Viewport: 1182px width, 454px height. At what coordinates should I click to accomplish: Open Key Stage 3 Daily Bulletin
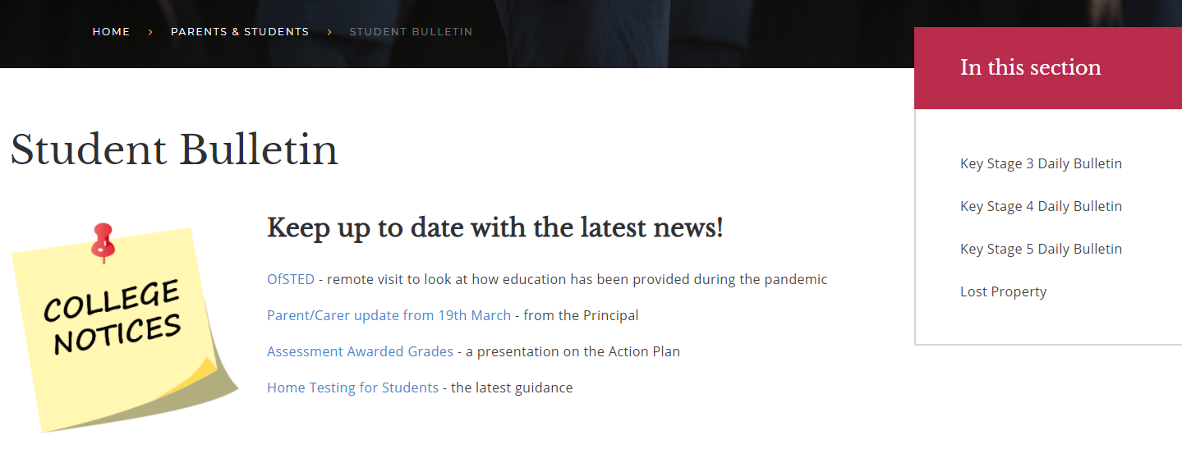click(x=1041, y=163)
